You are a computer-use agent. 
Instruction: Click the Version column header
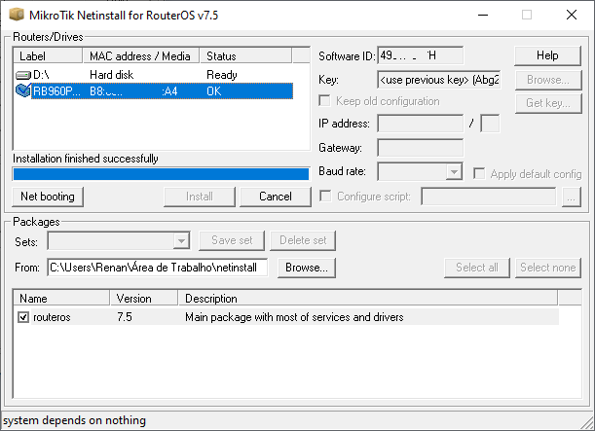pyautogui.click(x=144, y=298)
